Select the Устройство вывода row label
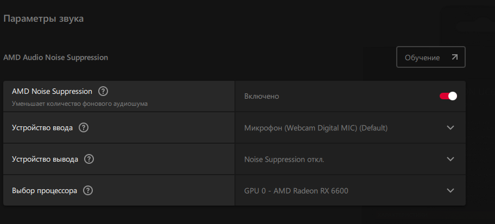The height and width of the screenshot is (224, 495). (45, 159)
